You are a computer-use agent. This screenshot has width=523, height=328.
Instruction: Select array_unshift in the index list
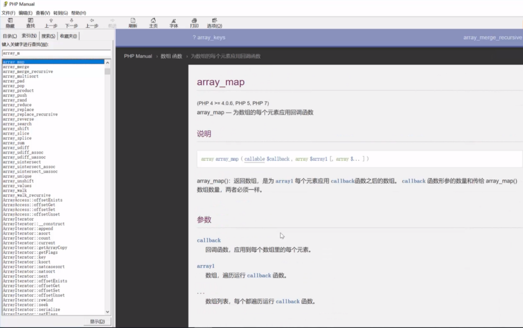click(x=19, y=181)
